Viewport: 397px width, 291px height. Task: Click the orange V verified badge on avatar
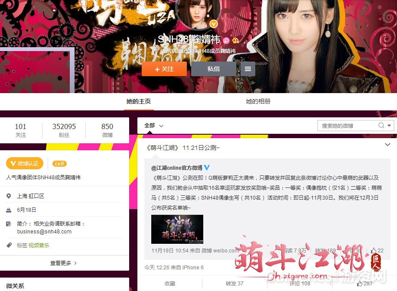point(214,24)
